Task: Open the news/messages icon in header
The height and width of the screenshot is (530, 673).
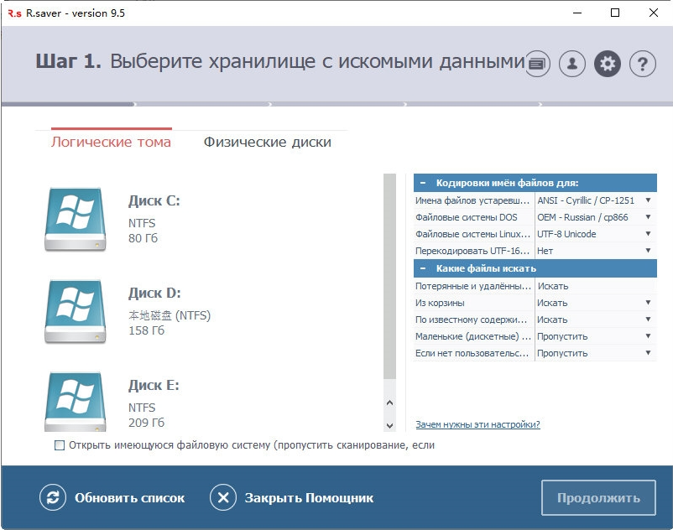Action: click(536, 63)
